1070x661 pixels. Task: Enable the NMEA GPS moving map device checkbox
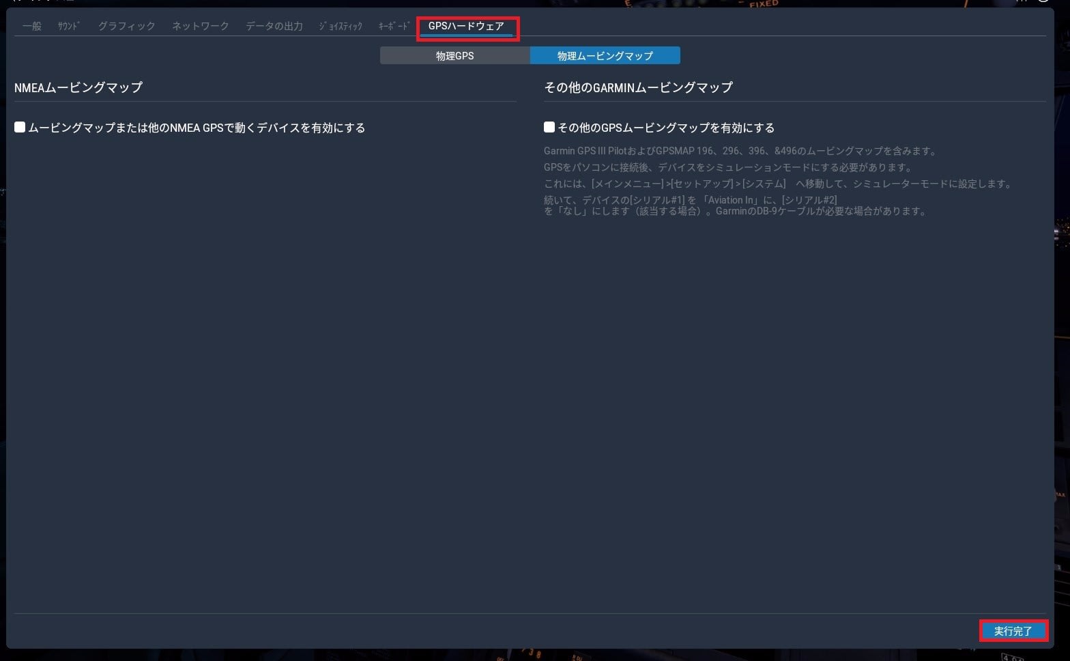[20, 127]
